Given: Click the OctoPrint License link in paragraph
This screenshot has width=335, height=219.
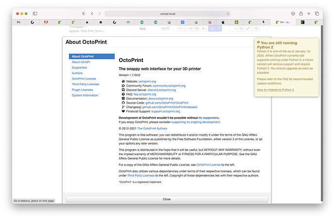Looking at the screenshot, I should [x=208, y=165].
